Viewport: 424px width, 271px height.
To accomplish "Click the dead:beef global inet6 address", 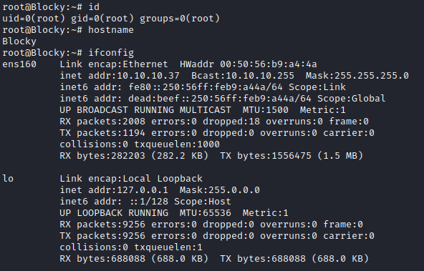I will [x=220, y=99].
